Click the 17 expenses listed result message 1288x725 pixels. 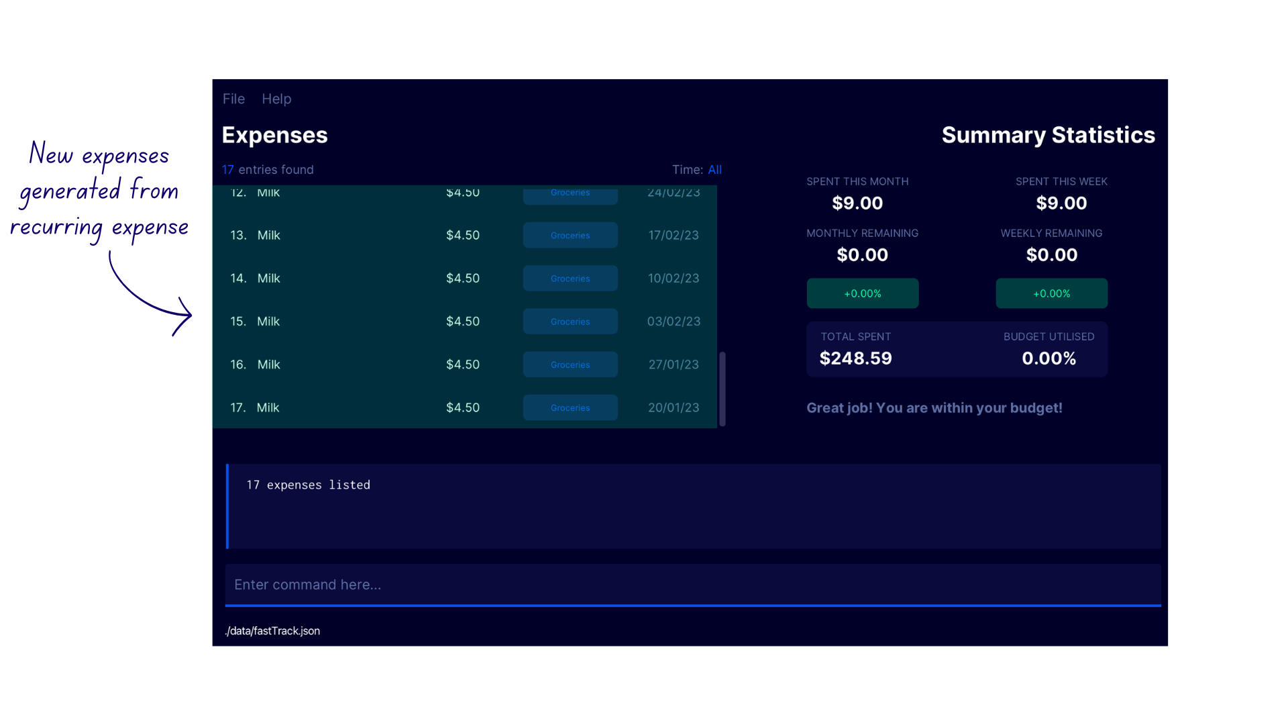pyautogui.click(x=308, y=485)
